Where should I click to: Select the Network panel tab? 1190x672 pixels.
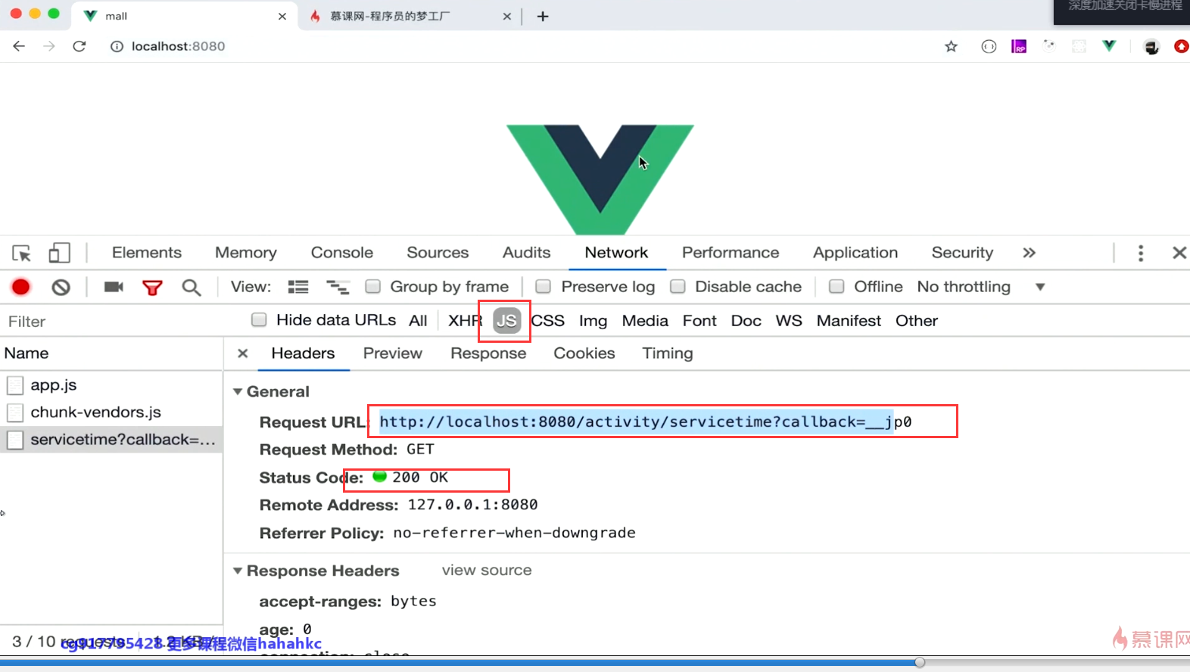pyautogui.click(x=616, y=253)
